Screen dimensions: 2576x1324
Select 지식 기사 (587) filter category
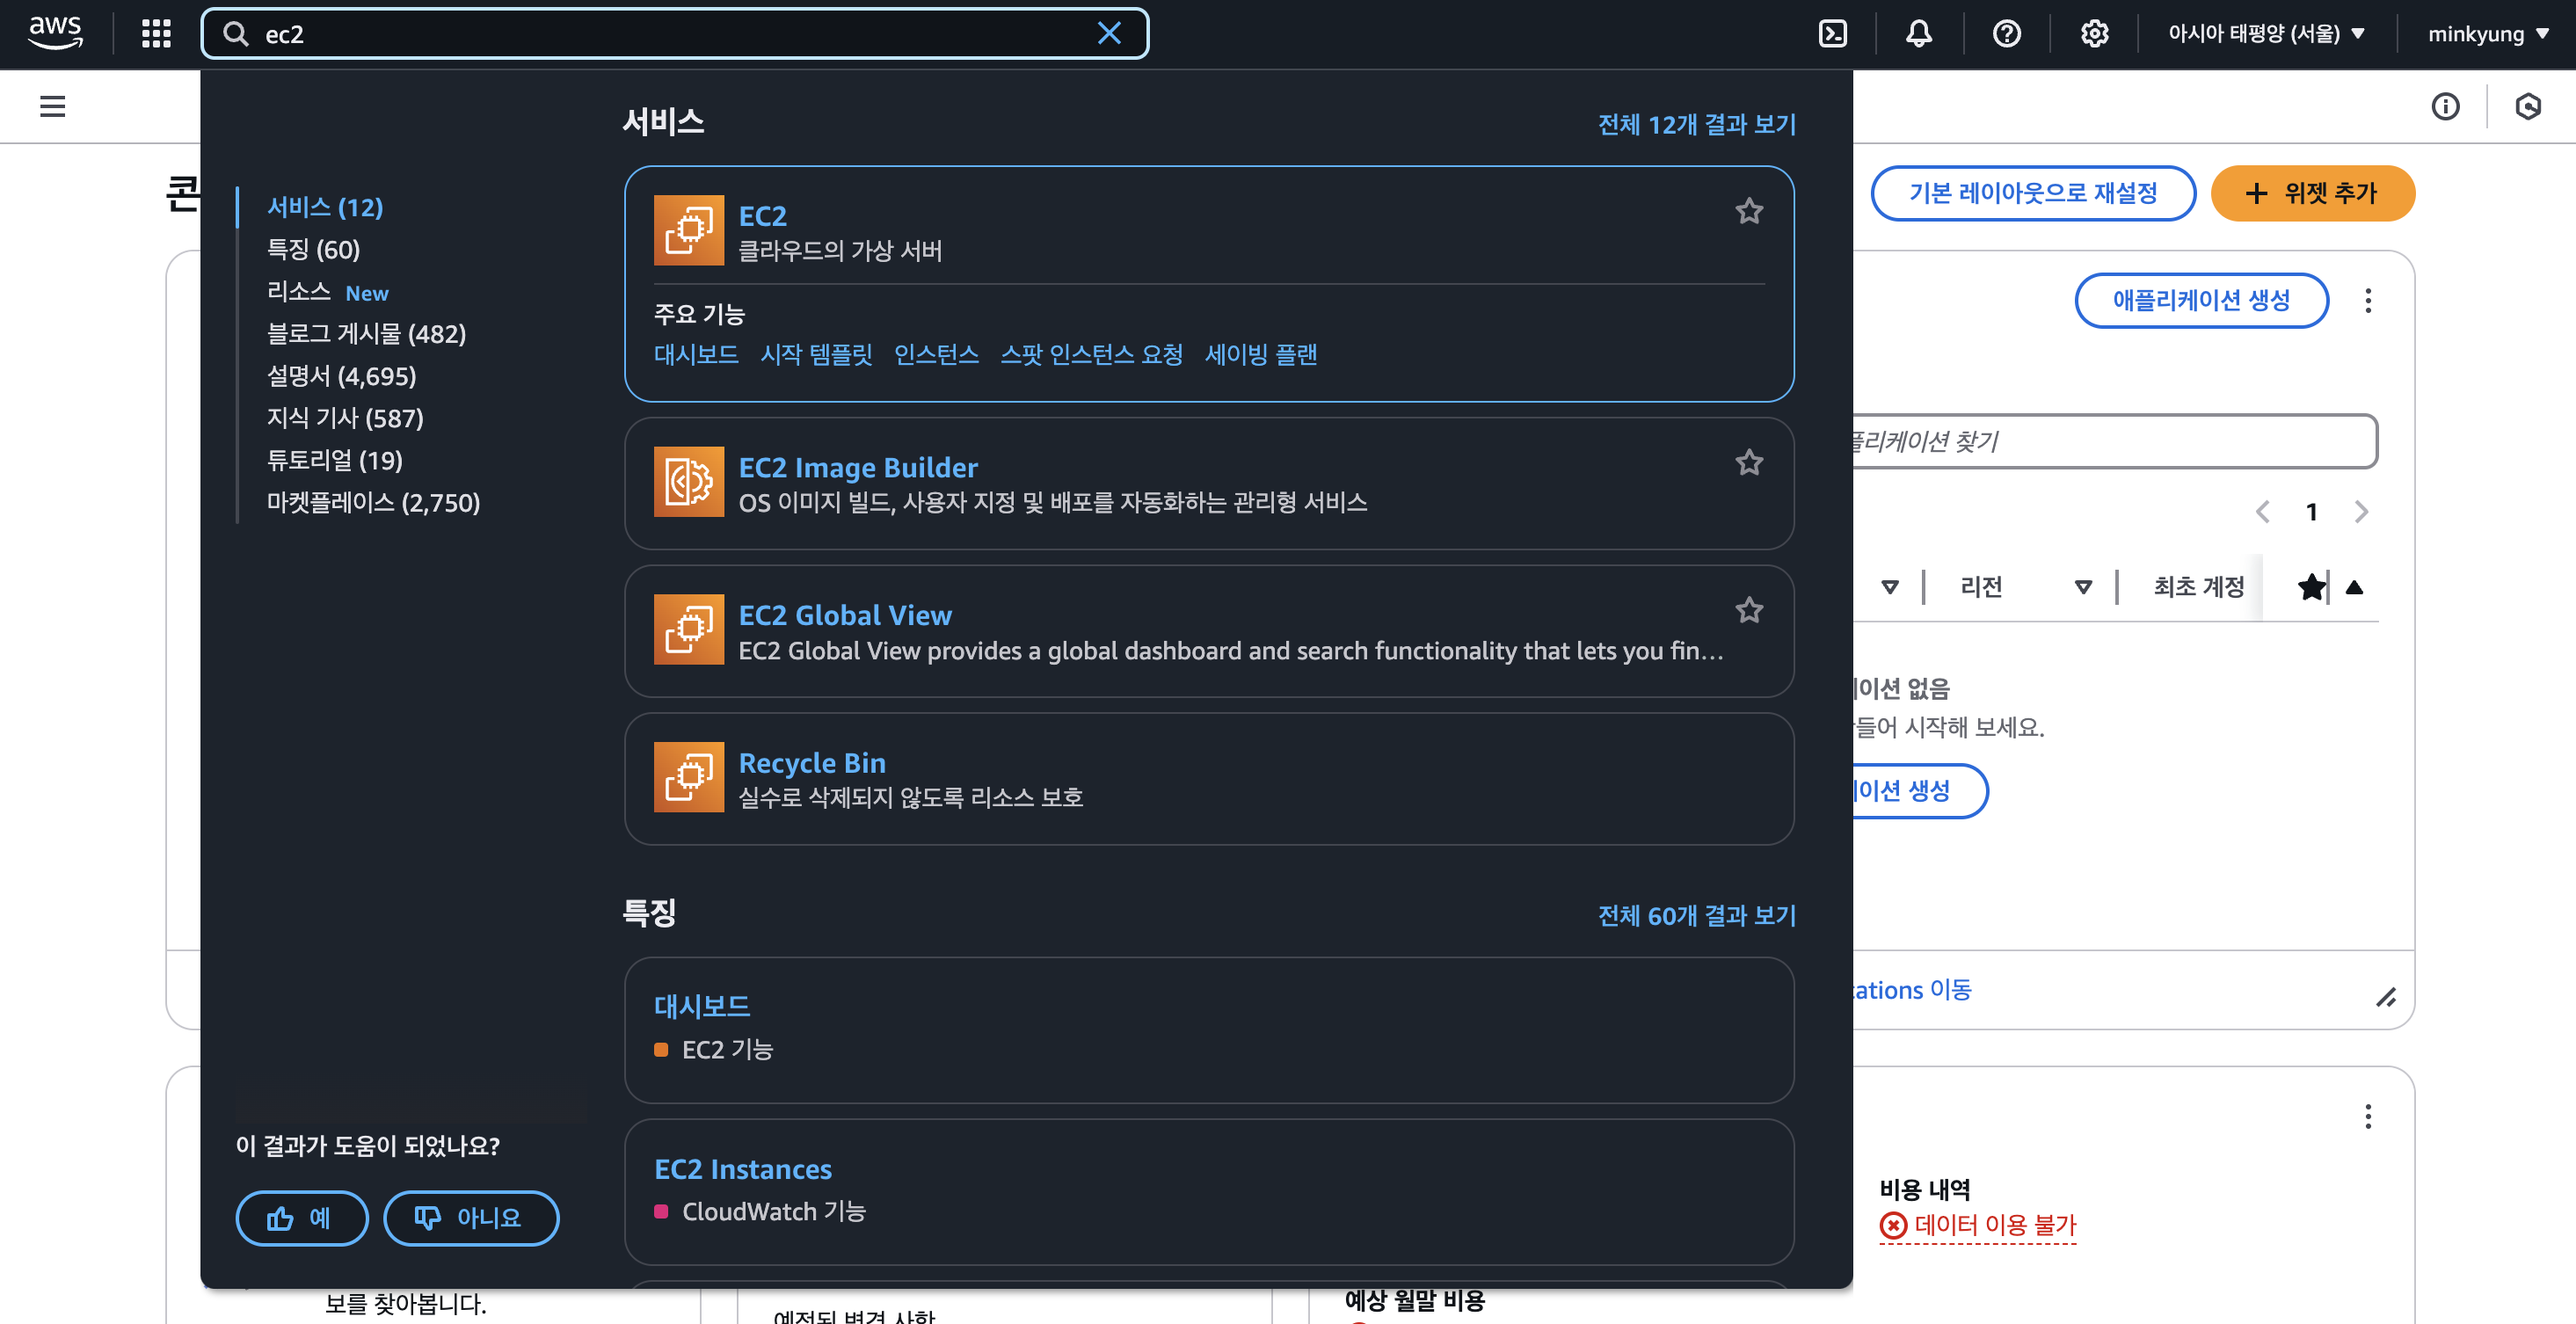345,418
